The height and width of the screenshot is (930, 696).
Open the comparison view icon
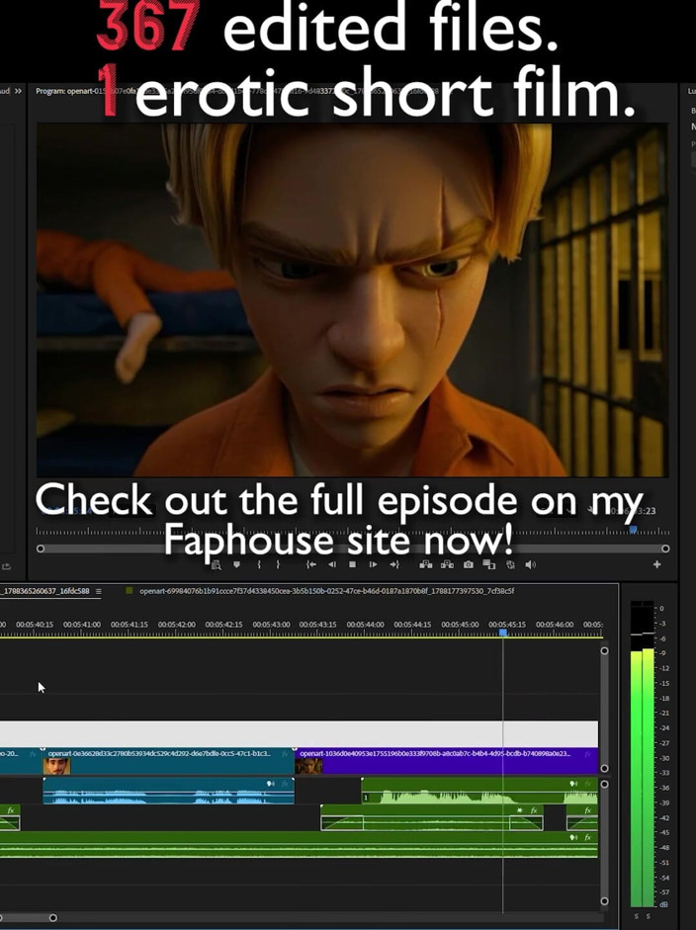click(489, 564)
